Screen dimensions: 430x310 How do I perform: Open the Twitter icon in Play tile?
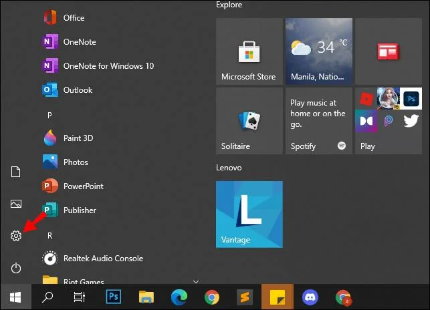coord(411,121)
